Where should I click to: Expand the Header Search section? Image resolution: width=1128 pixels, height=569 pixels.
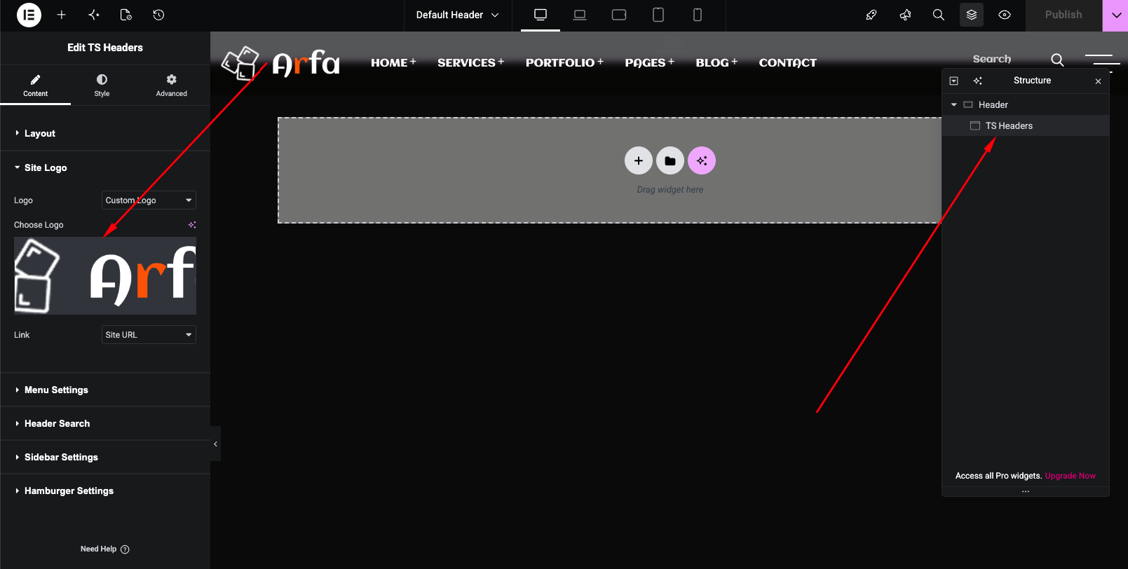pos(105,423)
